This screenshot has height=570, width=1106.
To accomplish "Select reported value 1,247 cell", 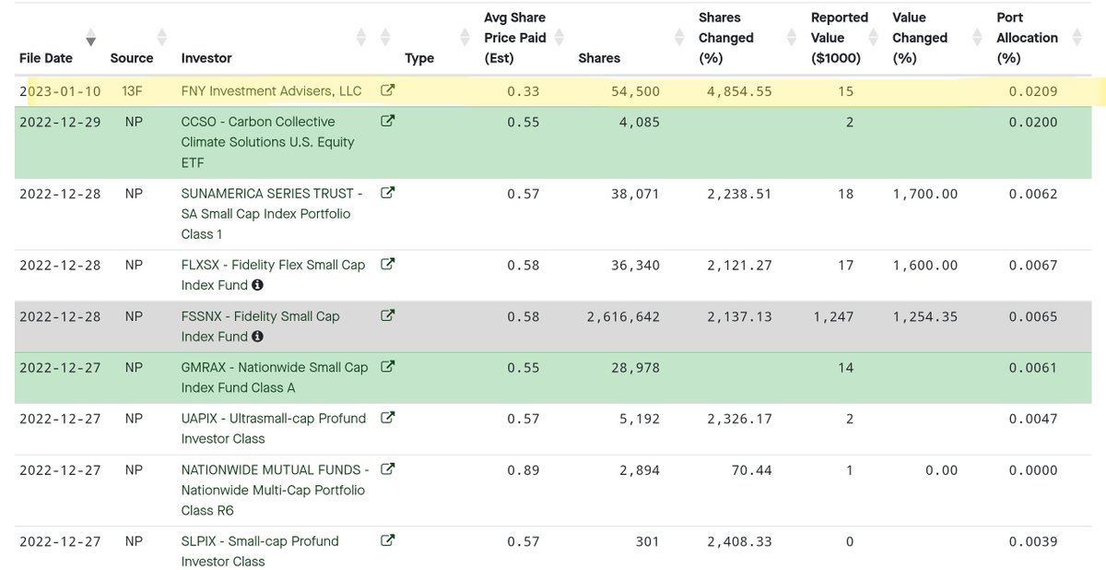I will pyautogui.click(x=833, y=316).
